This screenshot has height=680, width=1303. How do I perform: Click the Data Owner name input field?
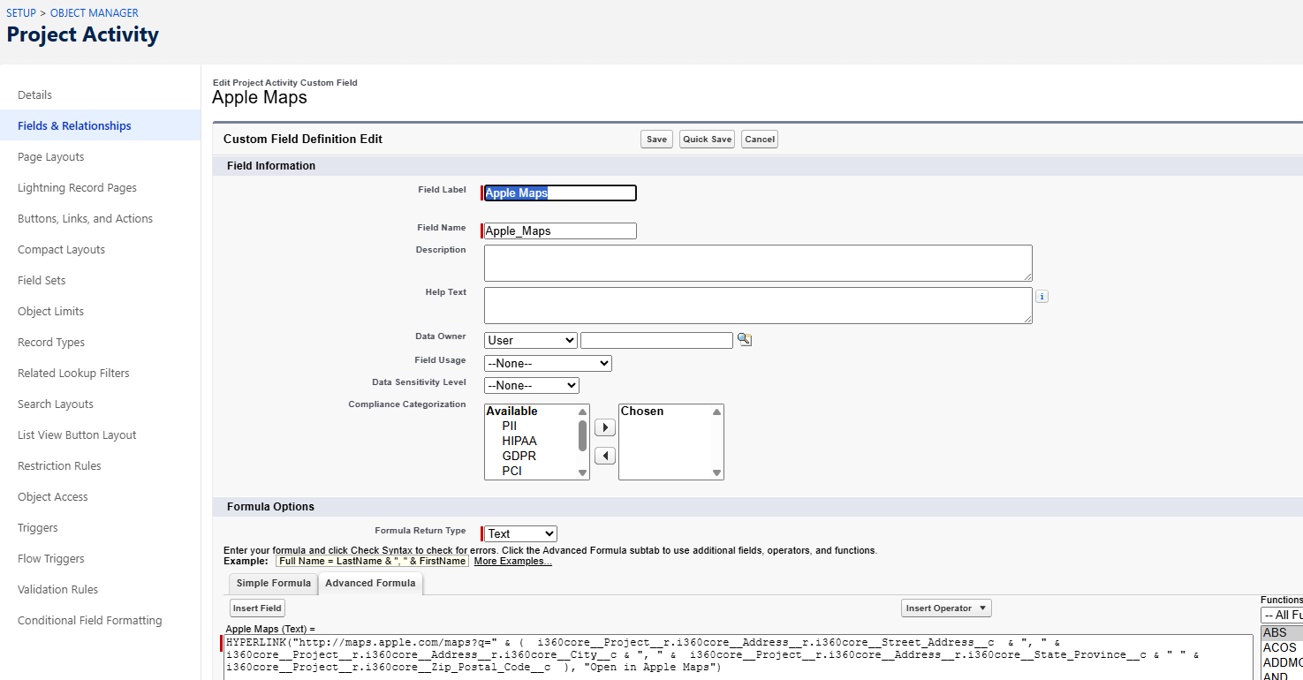656,340
